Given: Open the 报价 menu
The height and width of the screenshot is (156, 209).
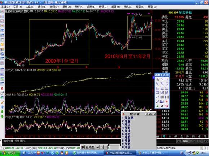Looking at the screenshot, I should (42, 6).
